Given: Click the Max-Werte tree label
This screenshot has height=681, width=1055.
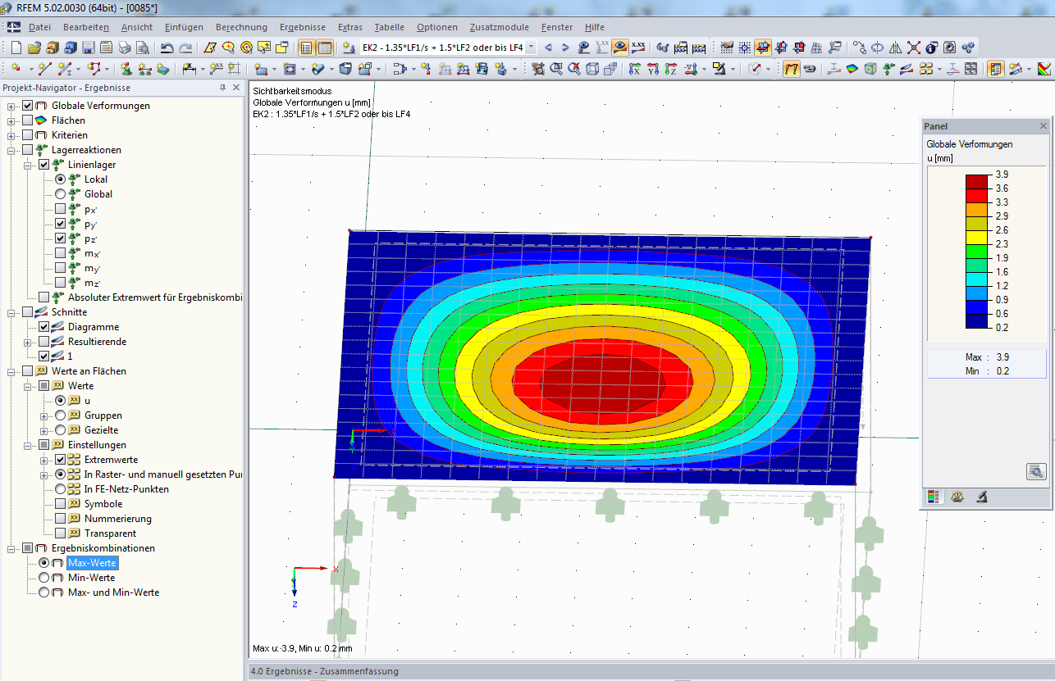Looking at the screenshot, I should point(92,563).
